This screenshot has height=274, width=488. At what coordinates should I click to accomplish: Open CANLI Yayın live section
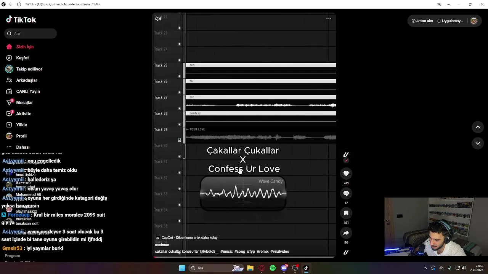(28, 91)
